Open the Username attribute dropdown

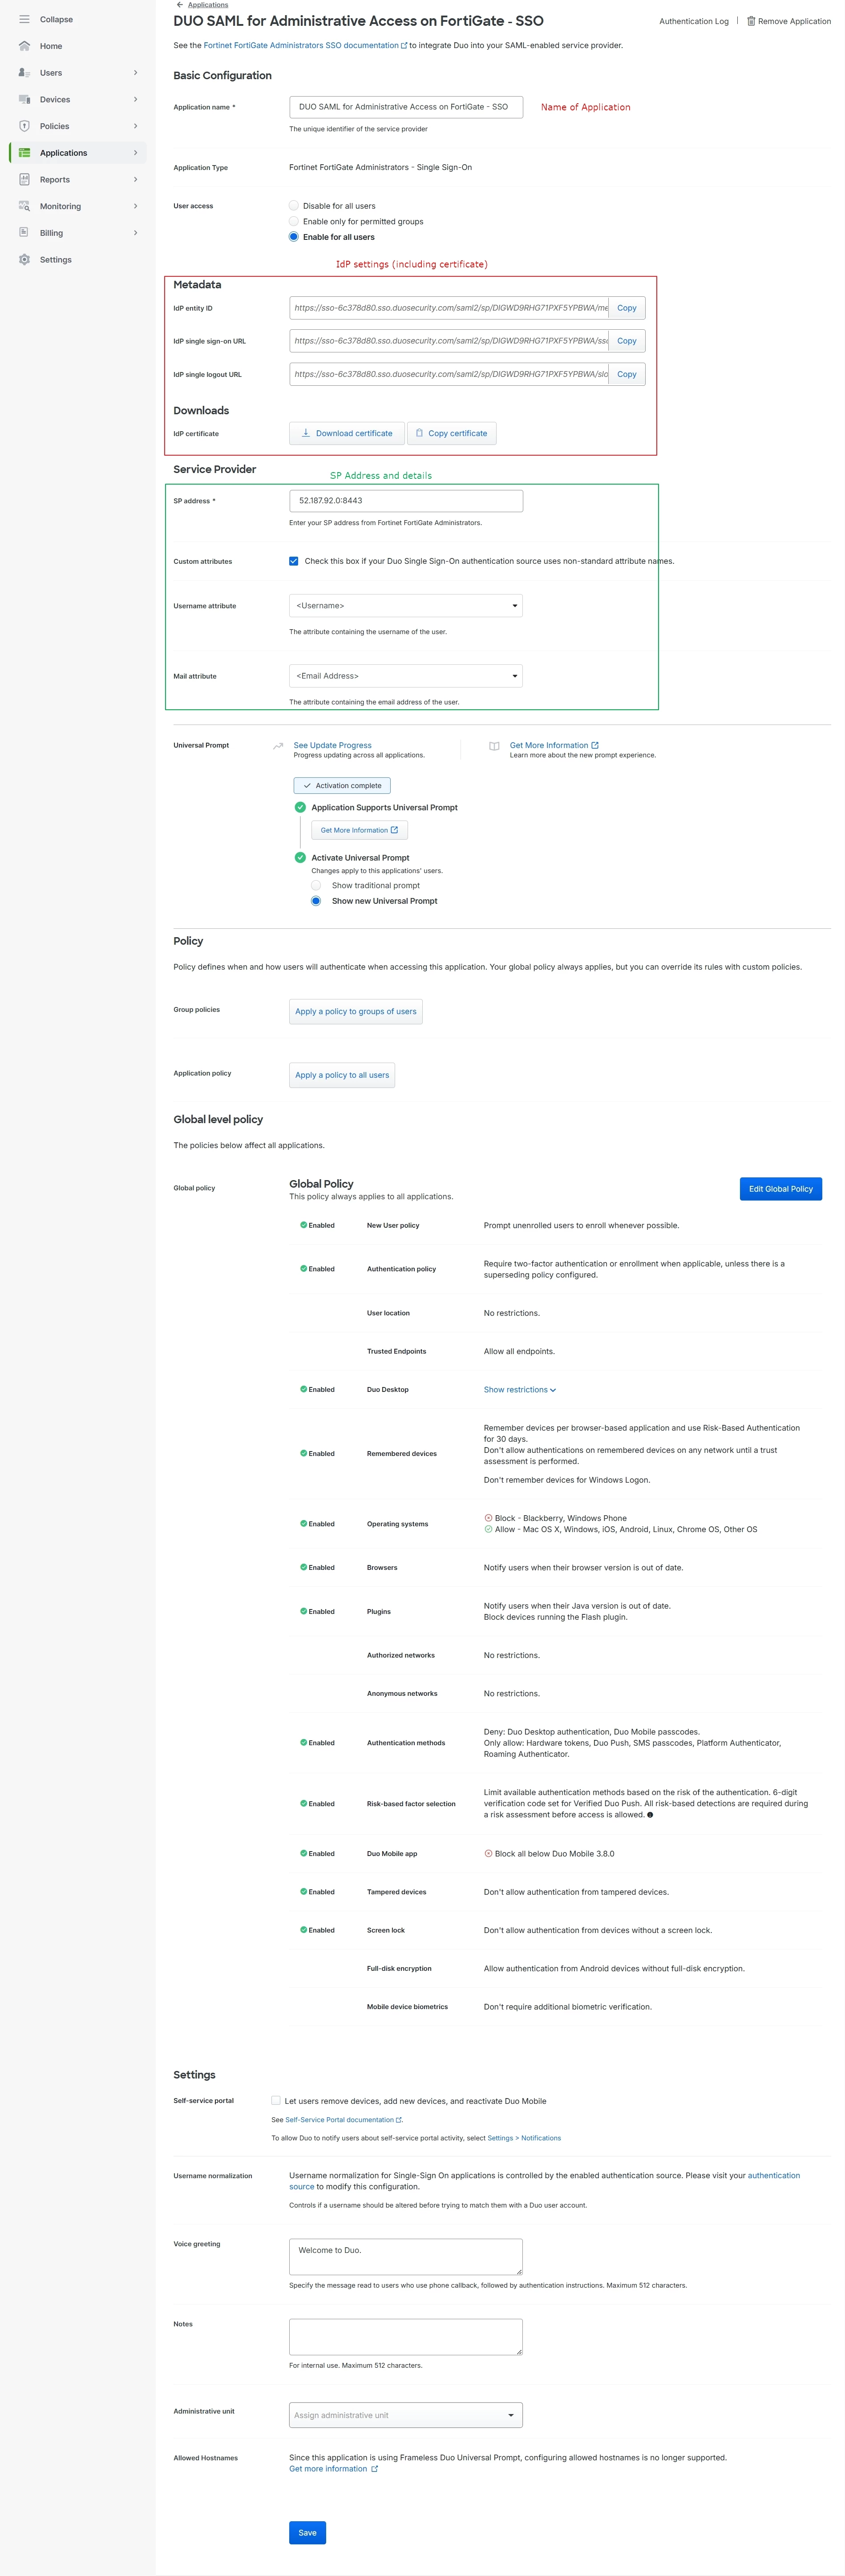[406, 606]
